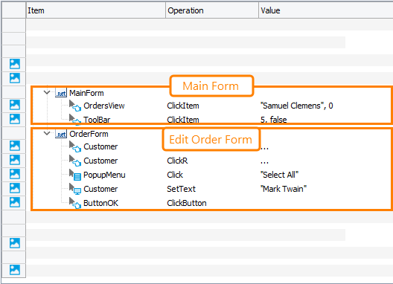Open the screenshot thumbnail for the OrdersView row
Viewport: 393px width, 284px height.
click(x=15, y=105)
